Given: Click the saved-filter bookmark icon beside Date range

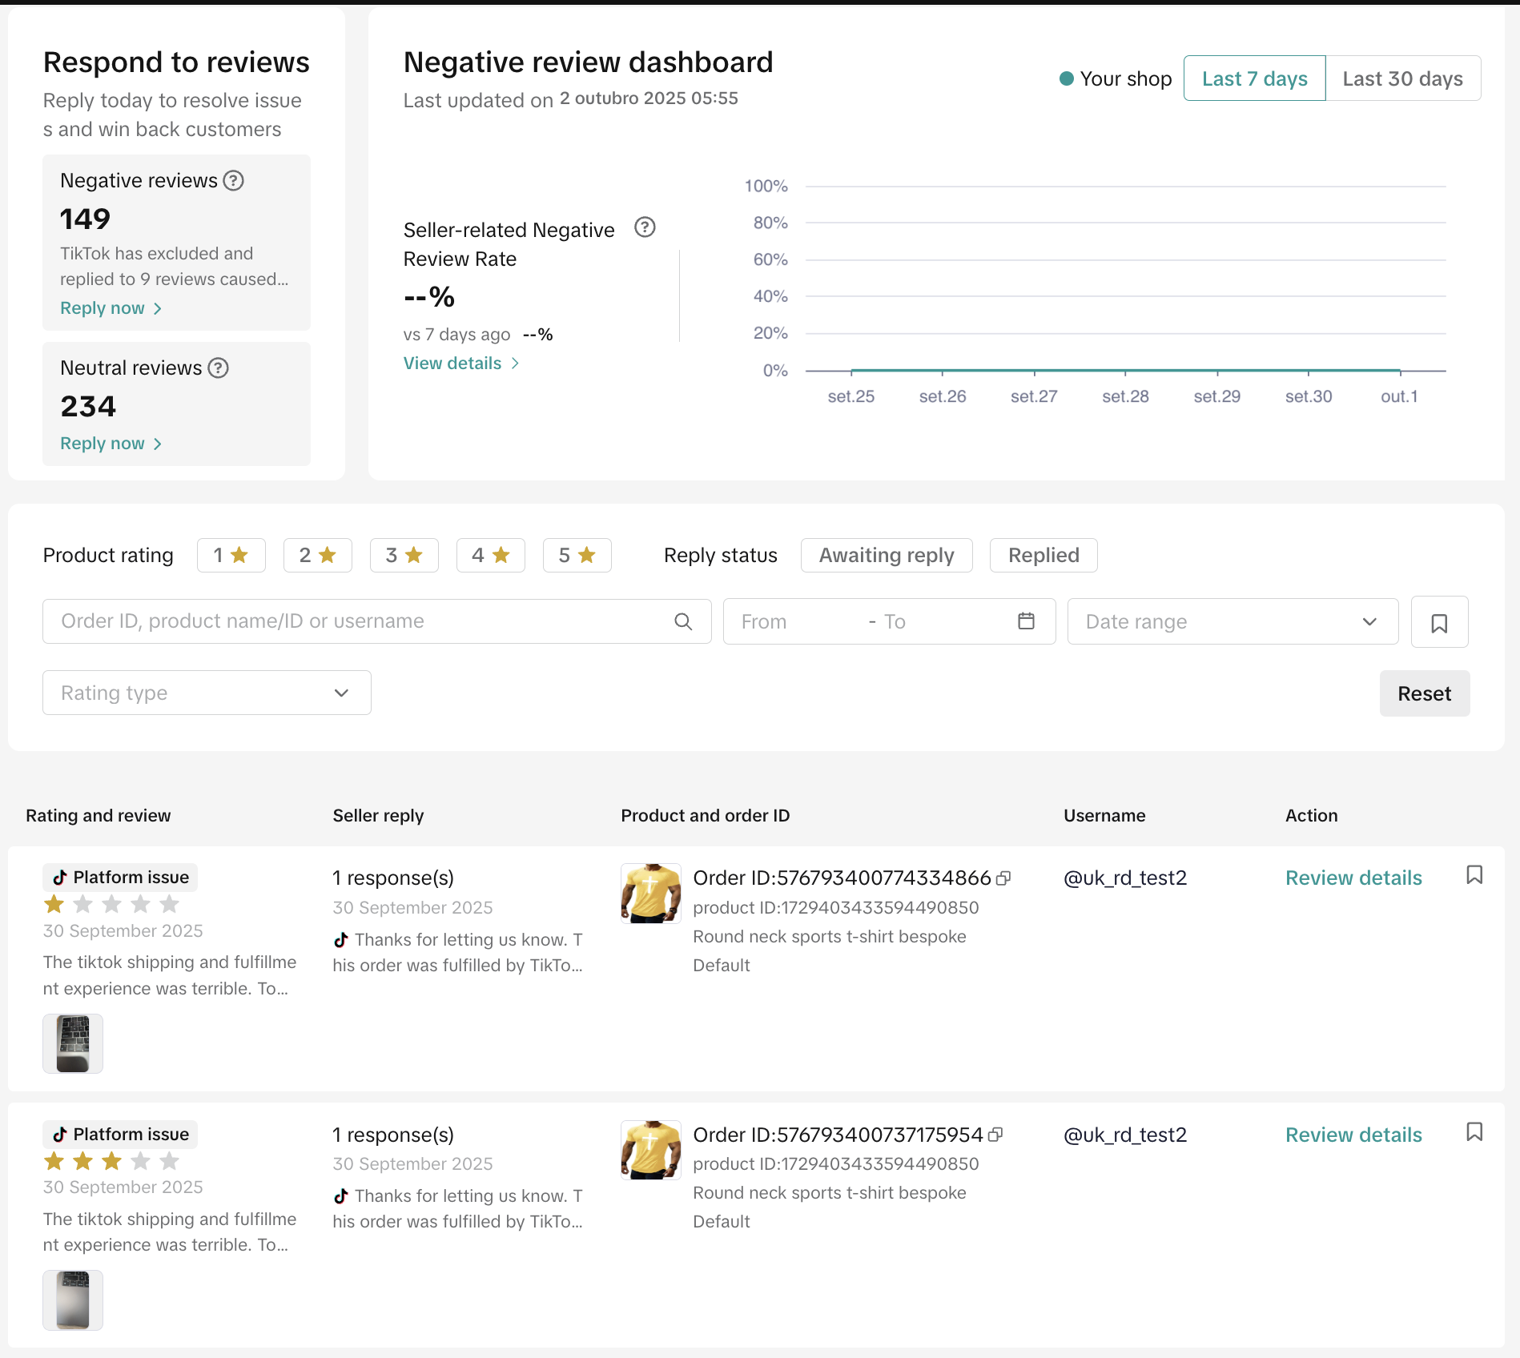Looking at the screenshot, I should (1440, 621).
